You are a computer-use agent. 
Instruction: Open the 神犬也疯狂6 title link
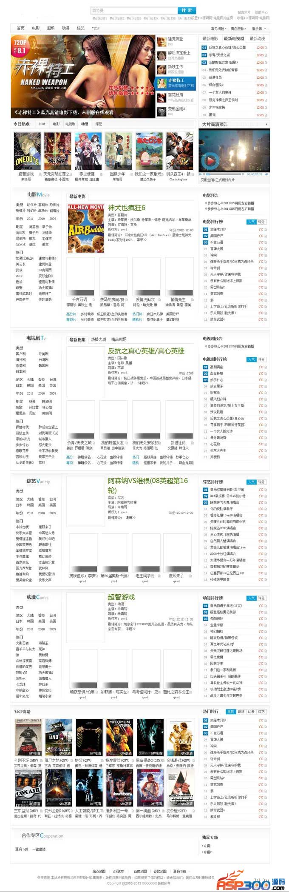tap(127, 208)
